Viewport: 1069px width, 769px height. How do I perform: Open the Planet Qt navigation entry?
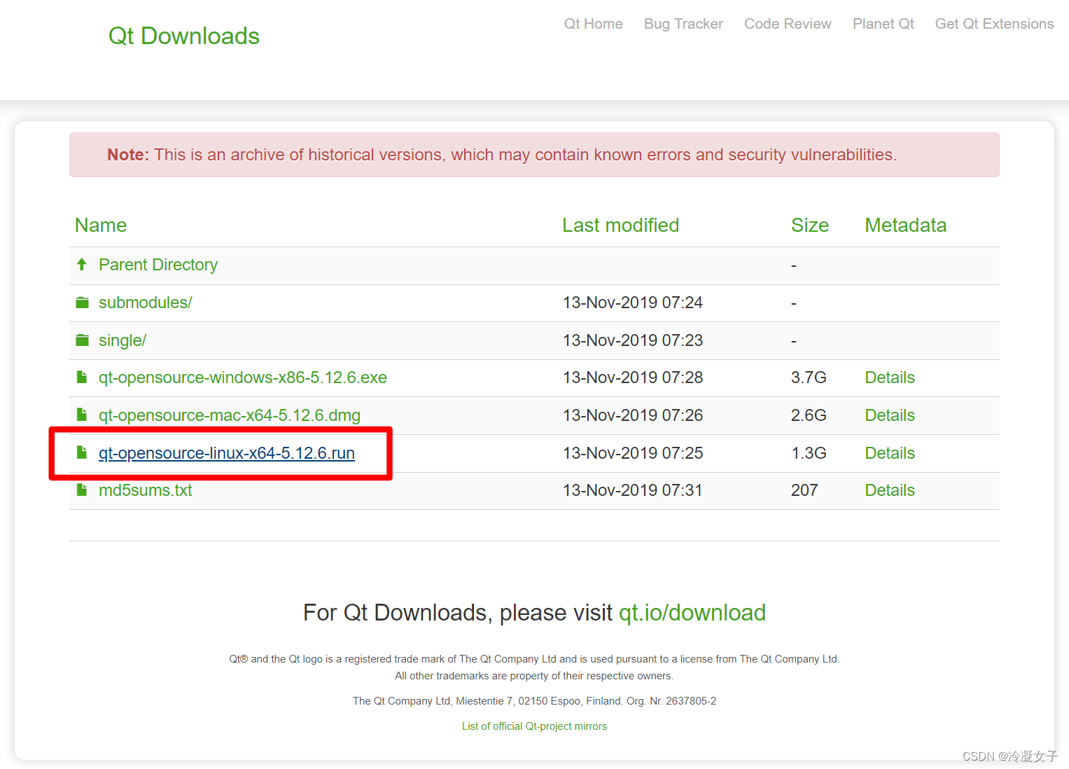point(883,23)
